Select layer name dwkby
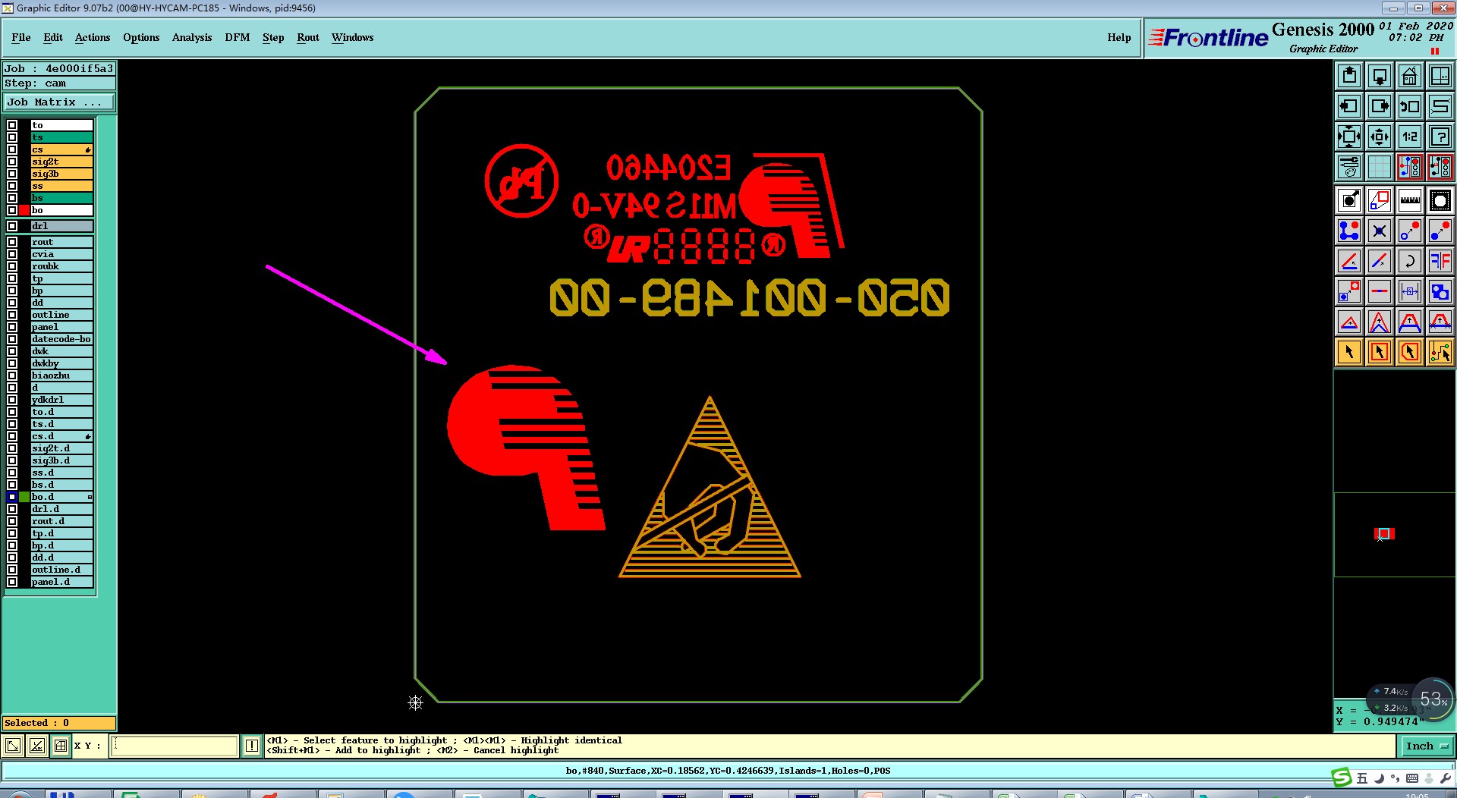Image resolution: width=1457 pixels, height=798 pixels. click(62, 363)
